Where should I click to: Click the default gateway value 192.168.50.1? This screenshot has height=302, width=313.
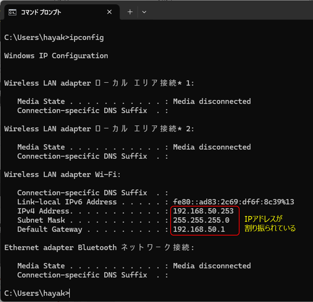199,230
